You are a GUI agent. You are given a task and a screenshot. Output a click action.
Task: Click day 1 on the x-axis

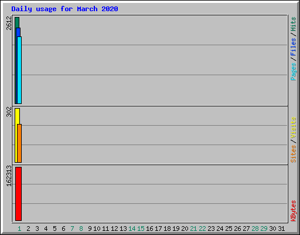(x=19, y=229)
